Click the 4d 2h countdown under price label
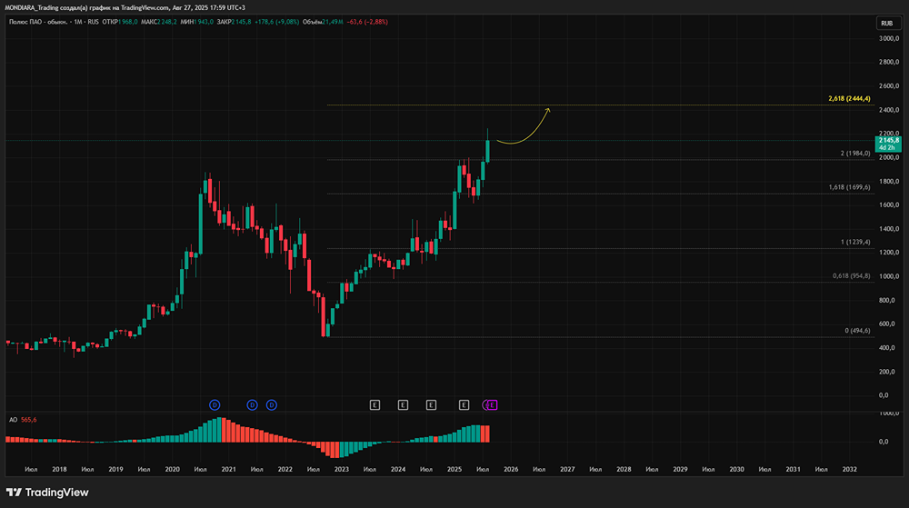The image size is (909, 508). (887, 148)
